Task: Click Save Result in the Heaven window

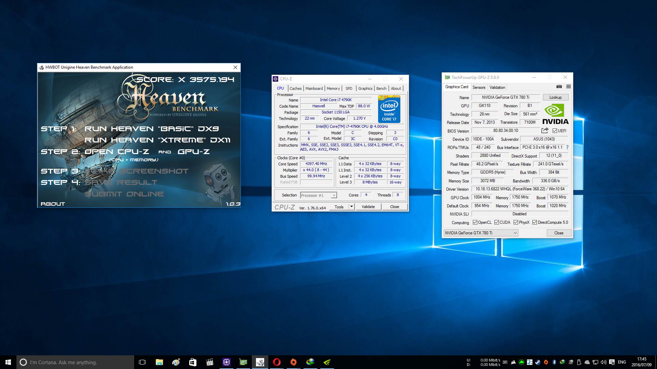Action: coord(121,182)
